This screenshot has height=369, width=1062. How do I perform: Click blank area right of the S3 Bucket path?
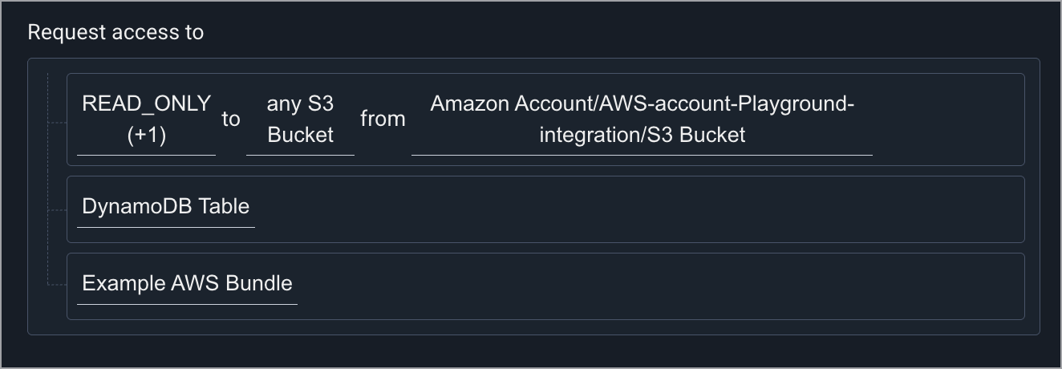[946, 120]
